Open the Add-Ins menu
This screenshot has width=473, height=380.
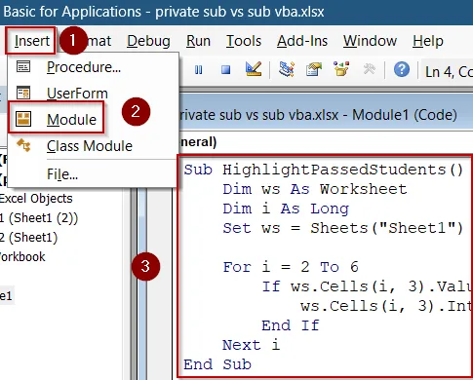pyautogui.click(x=302, y=41)
